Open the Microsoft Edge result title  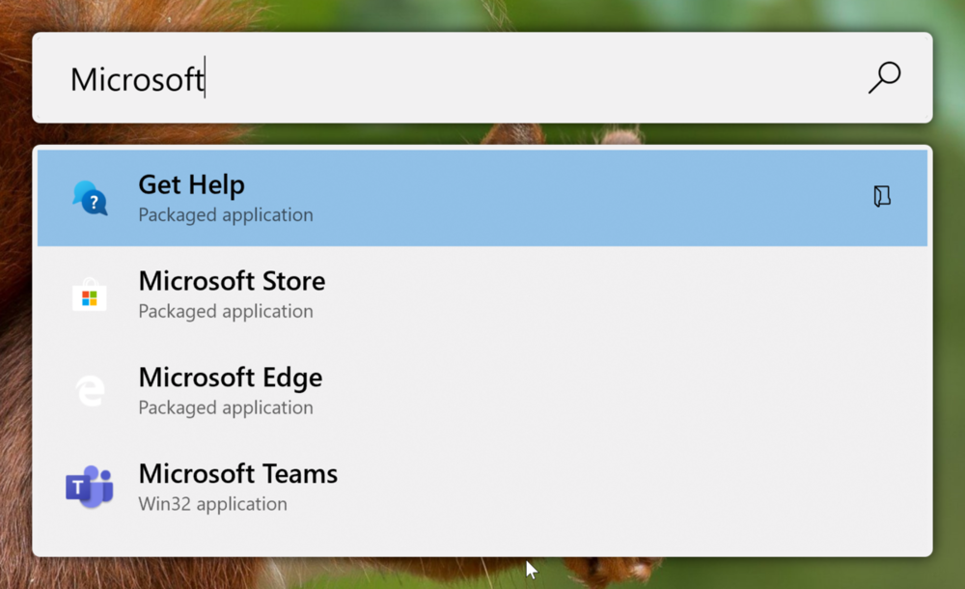tap(231, 378)
